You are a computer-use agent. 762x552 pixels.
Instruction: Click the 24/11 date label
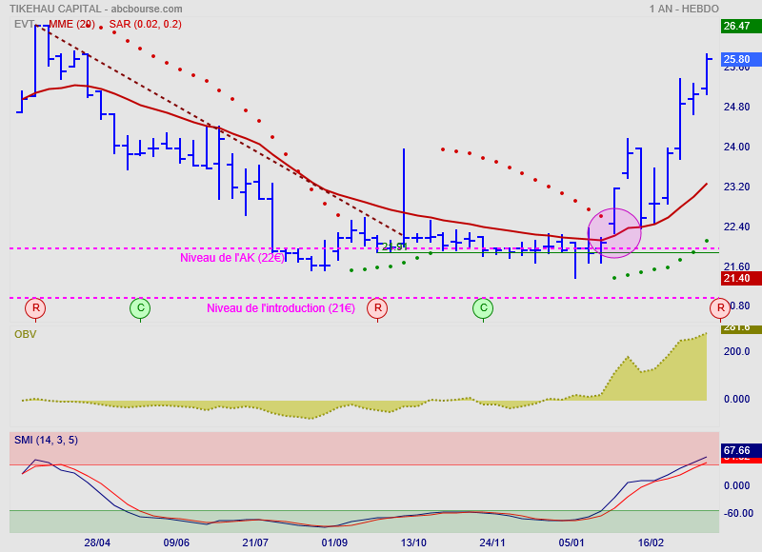click(492, 542)
